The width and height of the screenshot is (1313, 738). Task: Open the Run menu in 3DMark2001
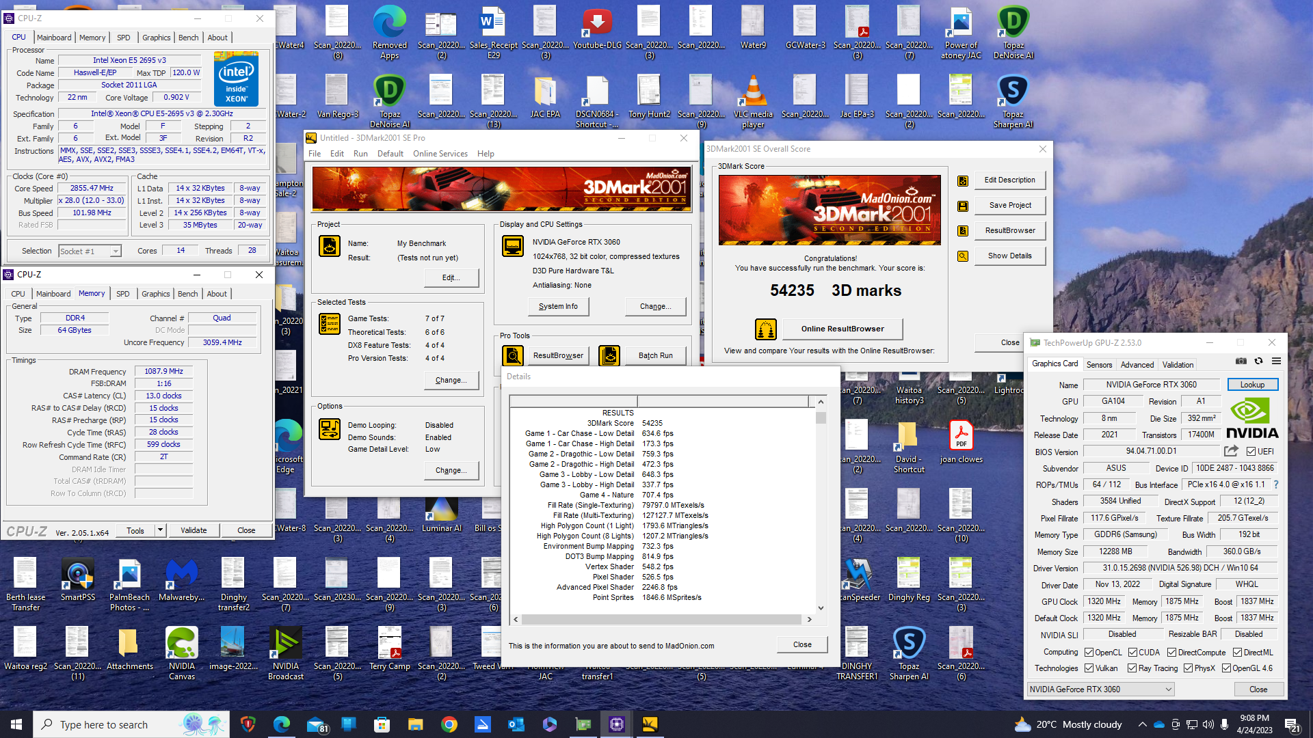point(360,154)
